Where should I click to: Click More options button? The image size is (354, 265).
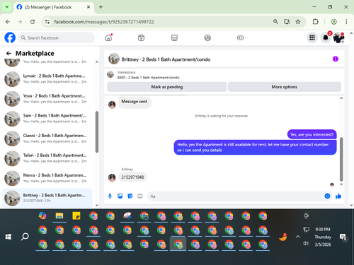pyautogui.click(x=285, y=87)
